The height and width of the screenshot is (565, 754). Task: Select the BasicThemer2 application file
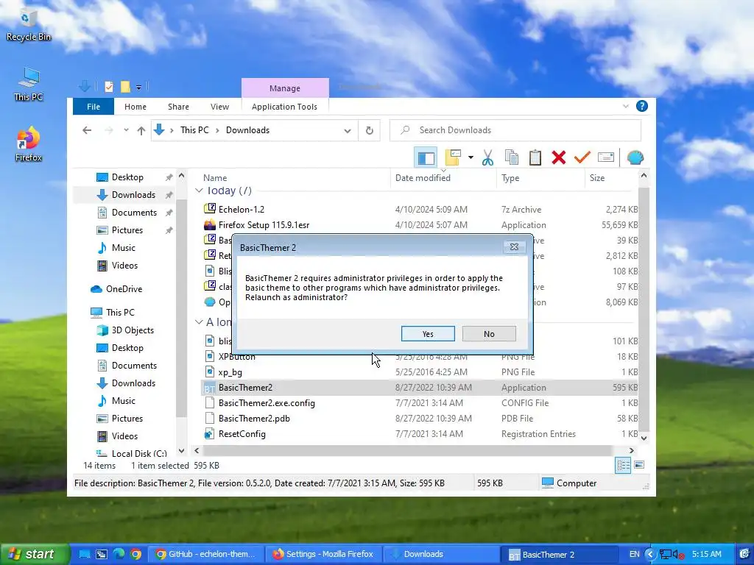coord(420,388)
